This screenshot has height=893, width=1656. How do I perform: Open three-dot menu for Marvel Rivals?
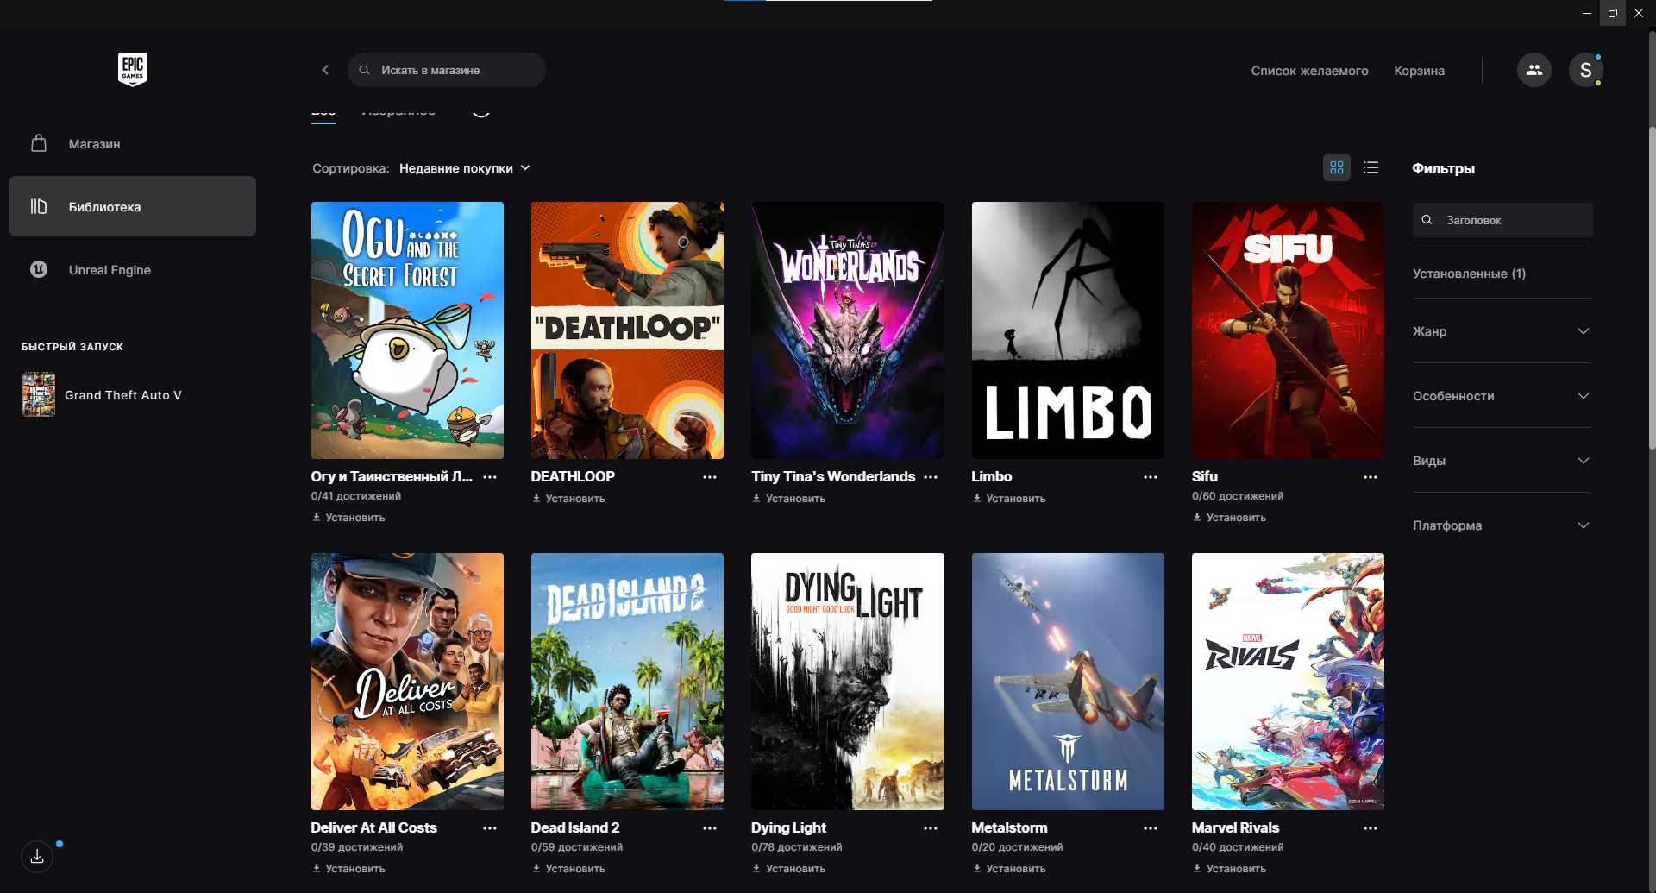(x=1371, y=828)
